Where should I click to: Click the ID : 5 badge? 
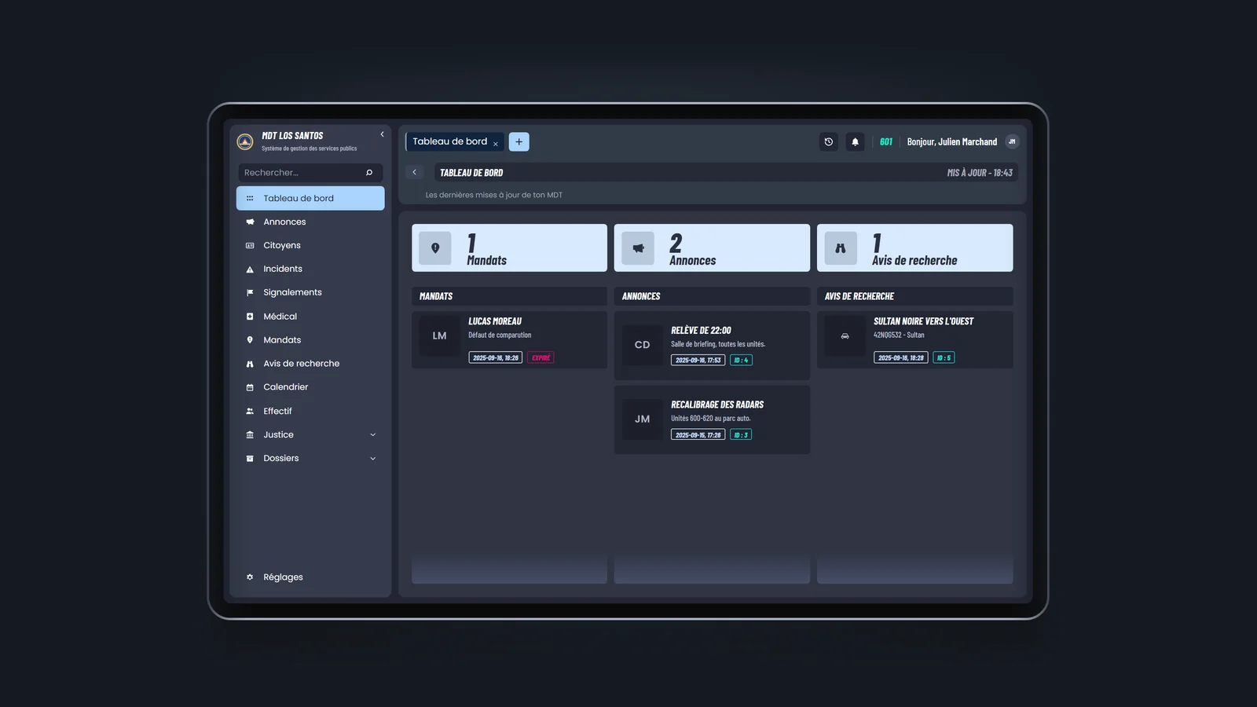tap(944, 357)
